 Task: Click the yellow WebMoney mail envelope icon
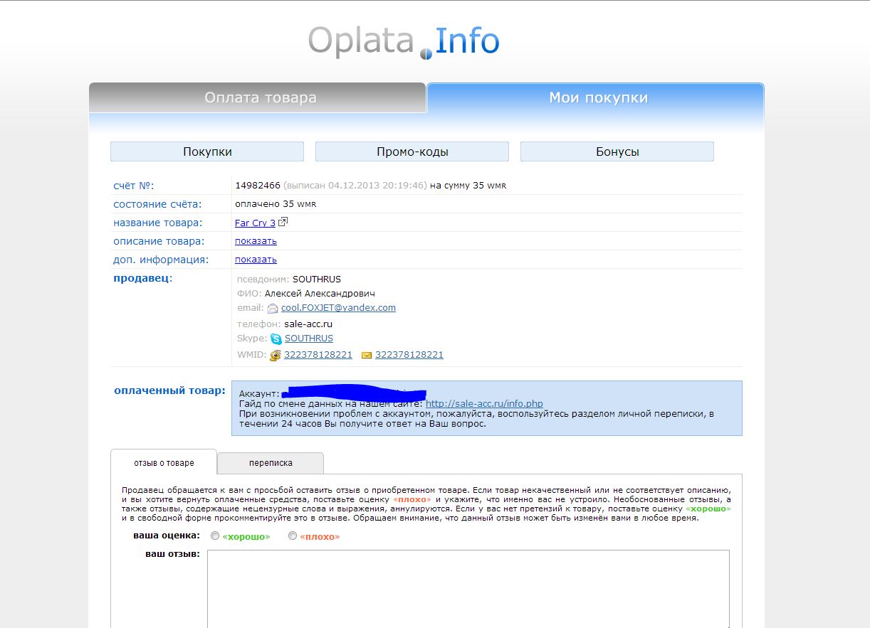point(367,355)
